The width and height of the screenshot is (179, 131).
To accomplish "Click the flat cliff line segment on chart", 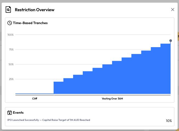I will click(x=35, y=94).
